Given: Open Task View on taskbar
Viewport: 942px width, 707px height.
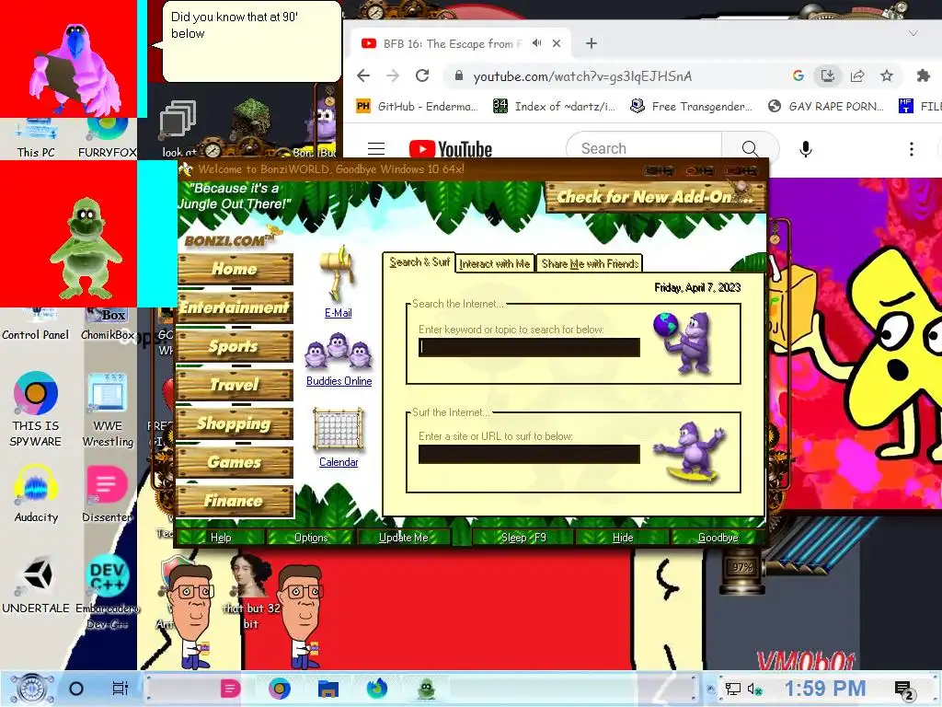Looking at the screenshot, I should [x=121, y=689].
